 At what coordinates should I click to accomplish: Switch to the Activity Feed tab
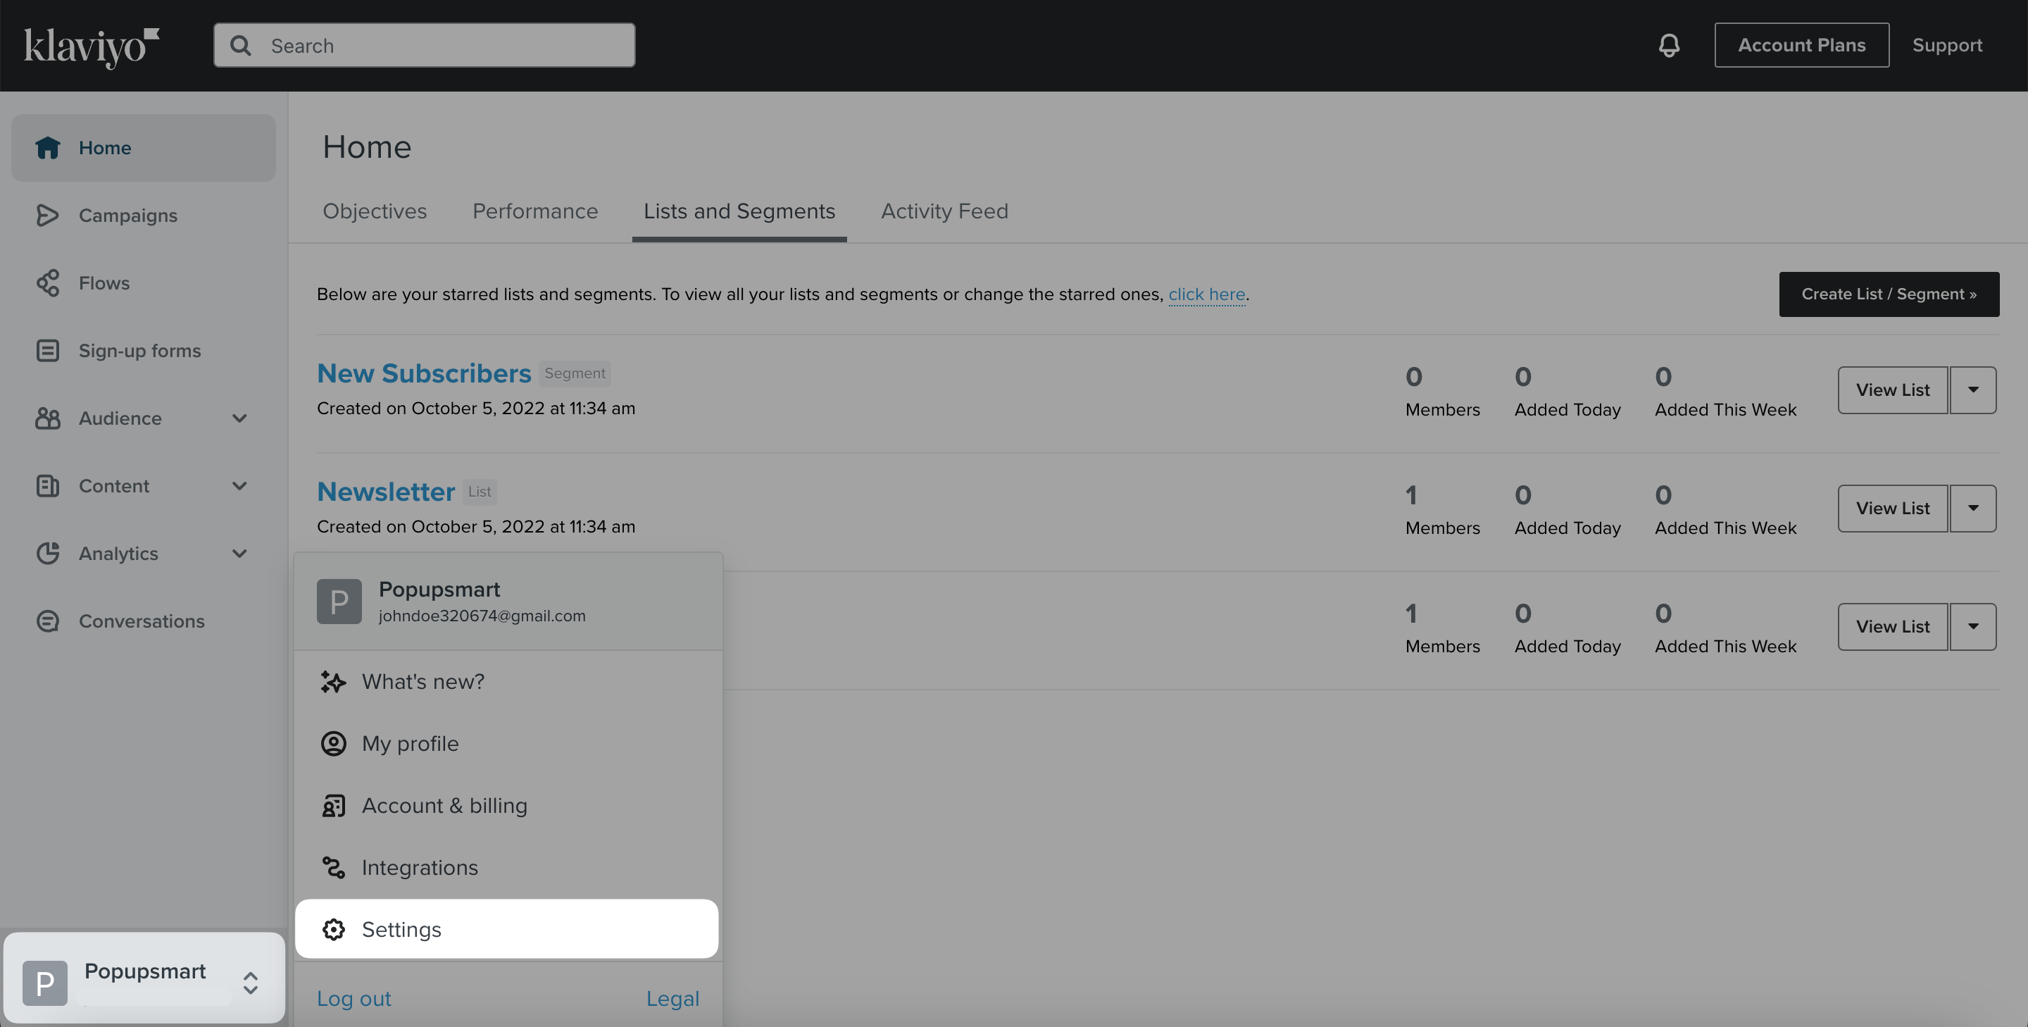click(x=944, y=211)
